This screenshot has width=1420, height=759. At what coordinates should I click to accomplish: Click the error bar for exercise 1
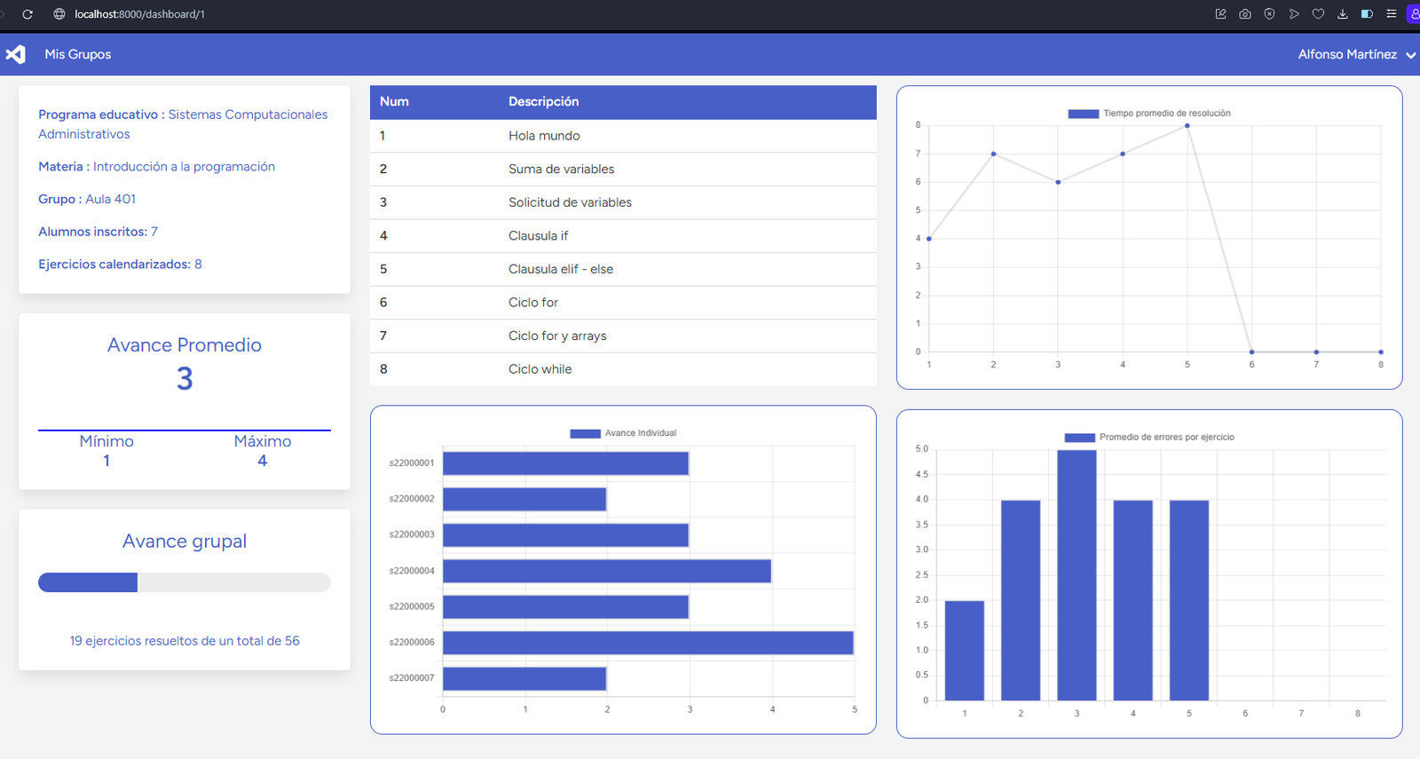tap(965, 651)
